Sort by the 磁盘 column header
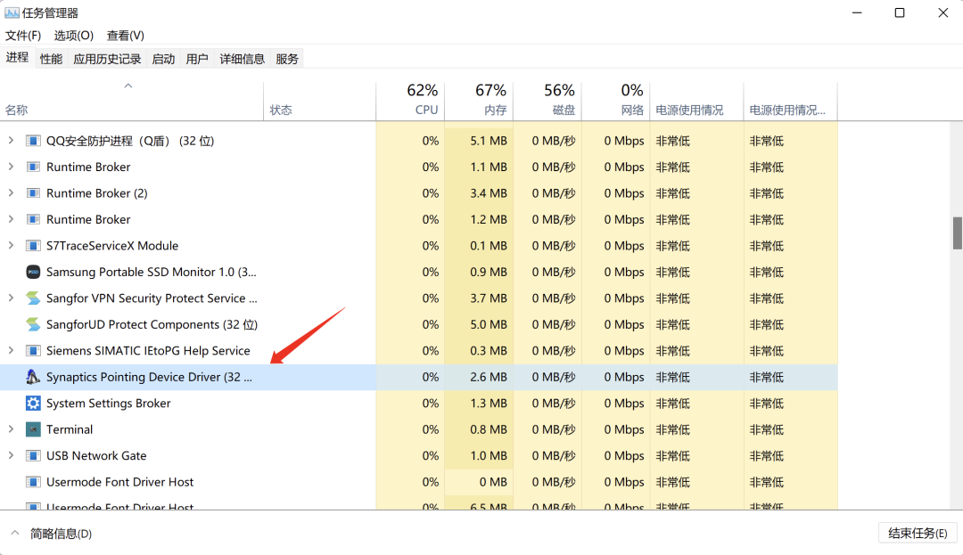Viewport: 963px width, 555px height. coord(547,102)
